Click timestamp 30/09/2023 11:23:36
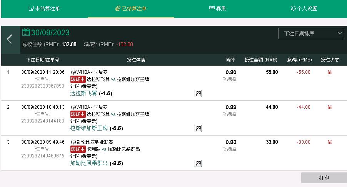This screenshot has width=347, height=187. [x=43, y=72]
